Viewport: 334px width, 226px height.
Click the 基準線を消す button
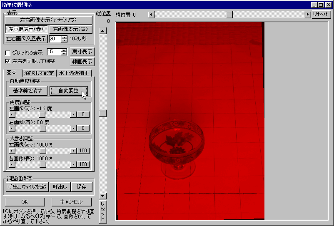(28, 91)
